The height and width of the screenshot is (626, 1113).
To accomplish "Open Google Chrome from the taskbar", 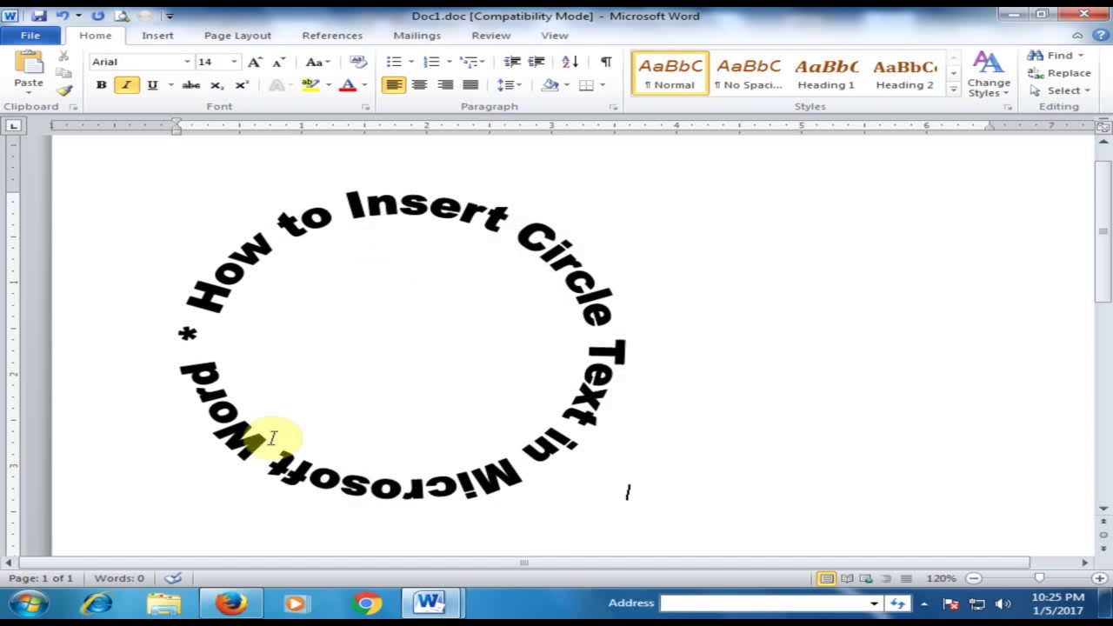I will point(367,603).
